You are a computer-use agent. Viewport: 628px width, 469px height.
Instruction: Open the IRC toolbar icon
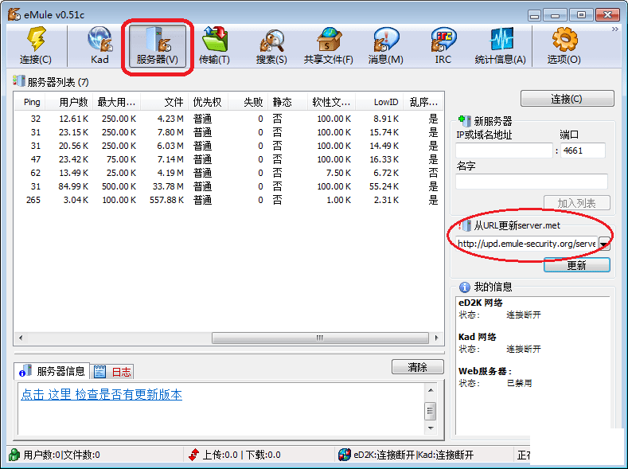point(443,39)
